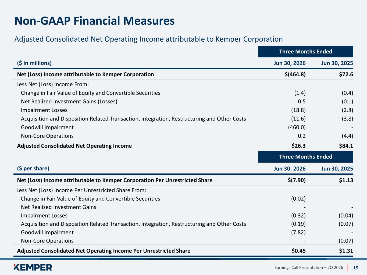Click 'Jun 30, 2025' column header in millions table
Screen dimensions: 367x275
pyautogui.click(x=337, y=63)
